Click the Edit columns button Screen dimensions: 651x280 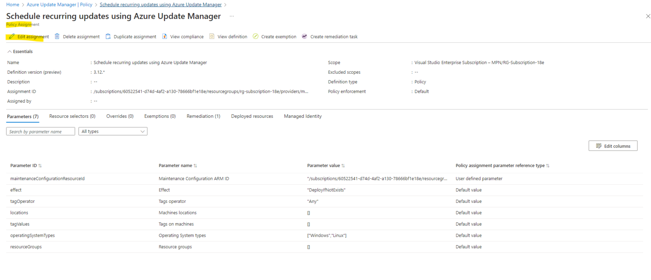pyautogui.click(x=613, y=146)
